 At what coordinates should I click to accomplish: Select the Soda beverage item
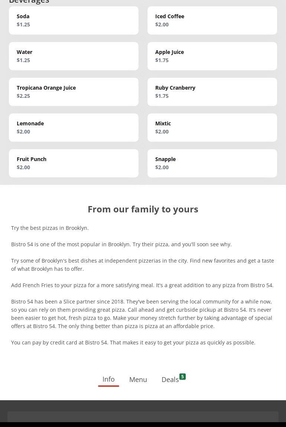tap(74, 20)
